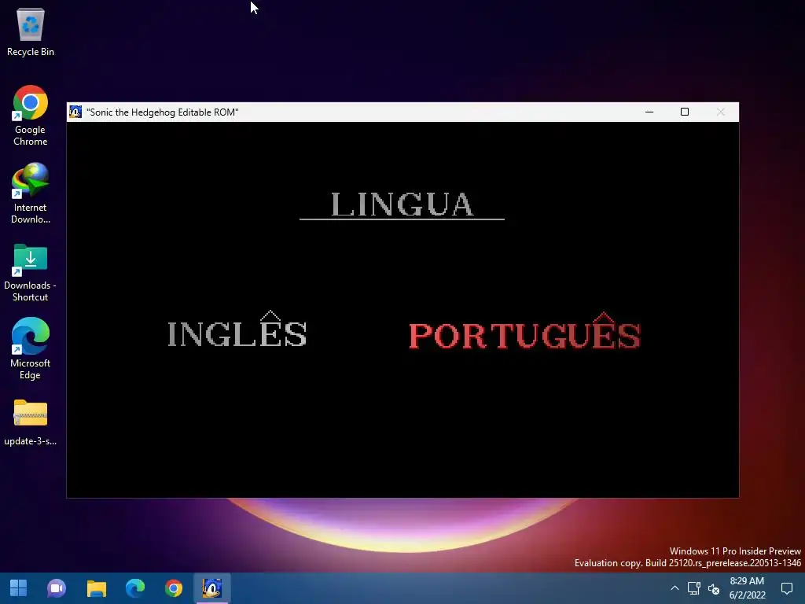Close the Sonic the Hedgehog Editable ROM window

(720, 112)
